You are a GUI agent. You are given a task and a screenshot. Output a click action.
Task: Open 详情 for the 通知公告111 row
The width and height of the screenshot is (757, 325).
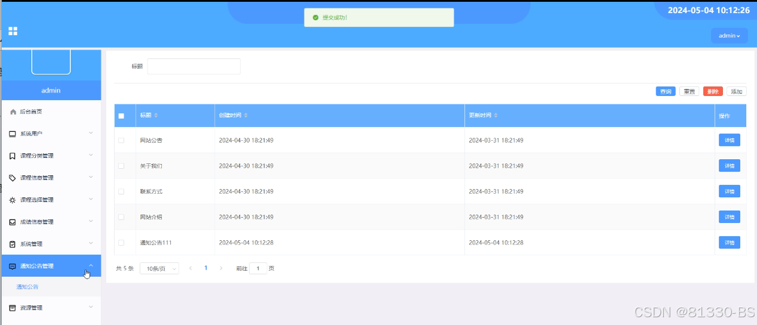pos(730,243)
